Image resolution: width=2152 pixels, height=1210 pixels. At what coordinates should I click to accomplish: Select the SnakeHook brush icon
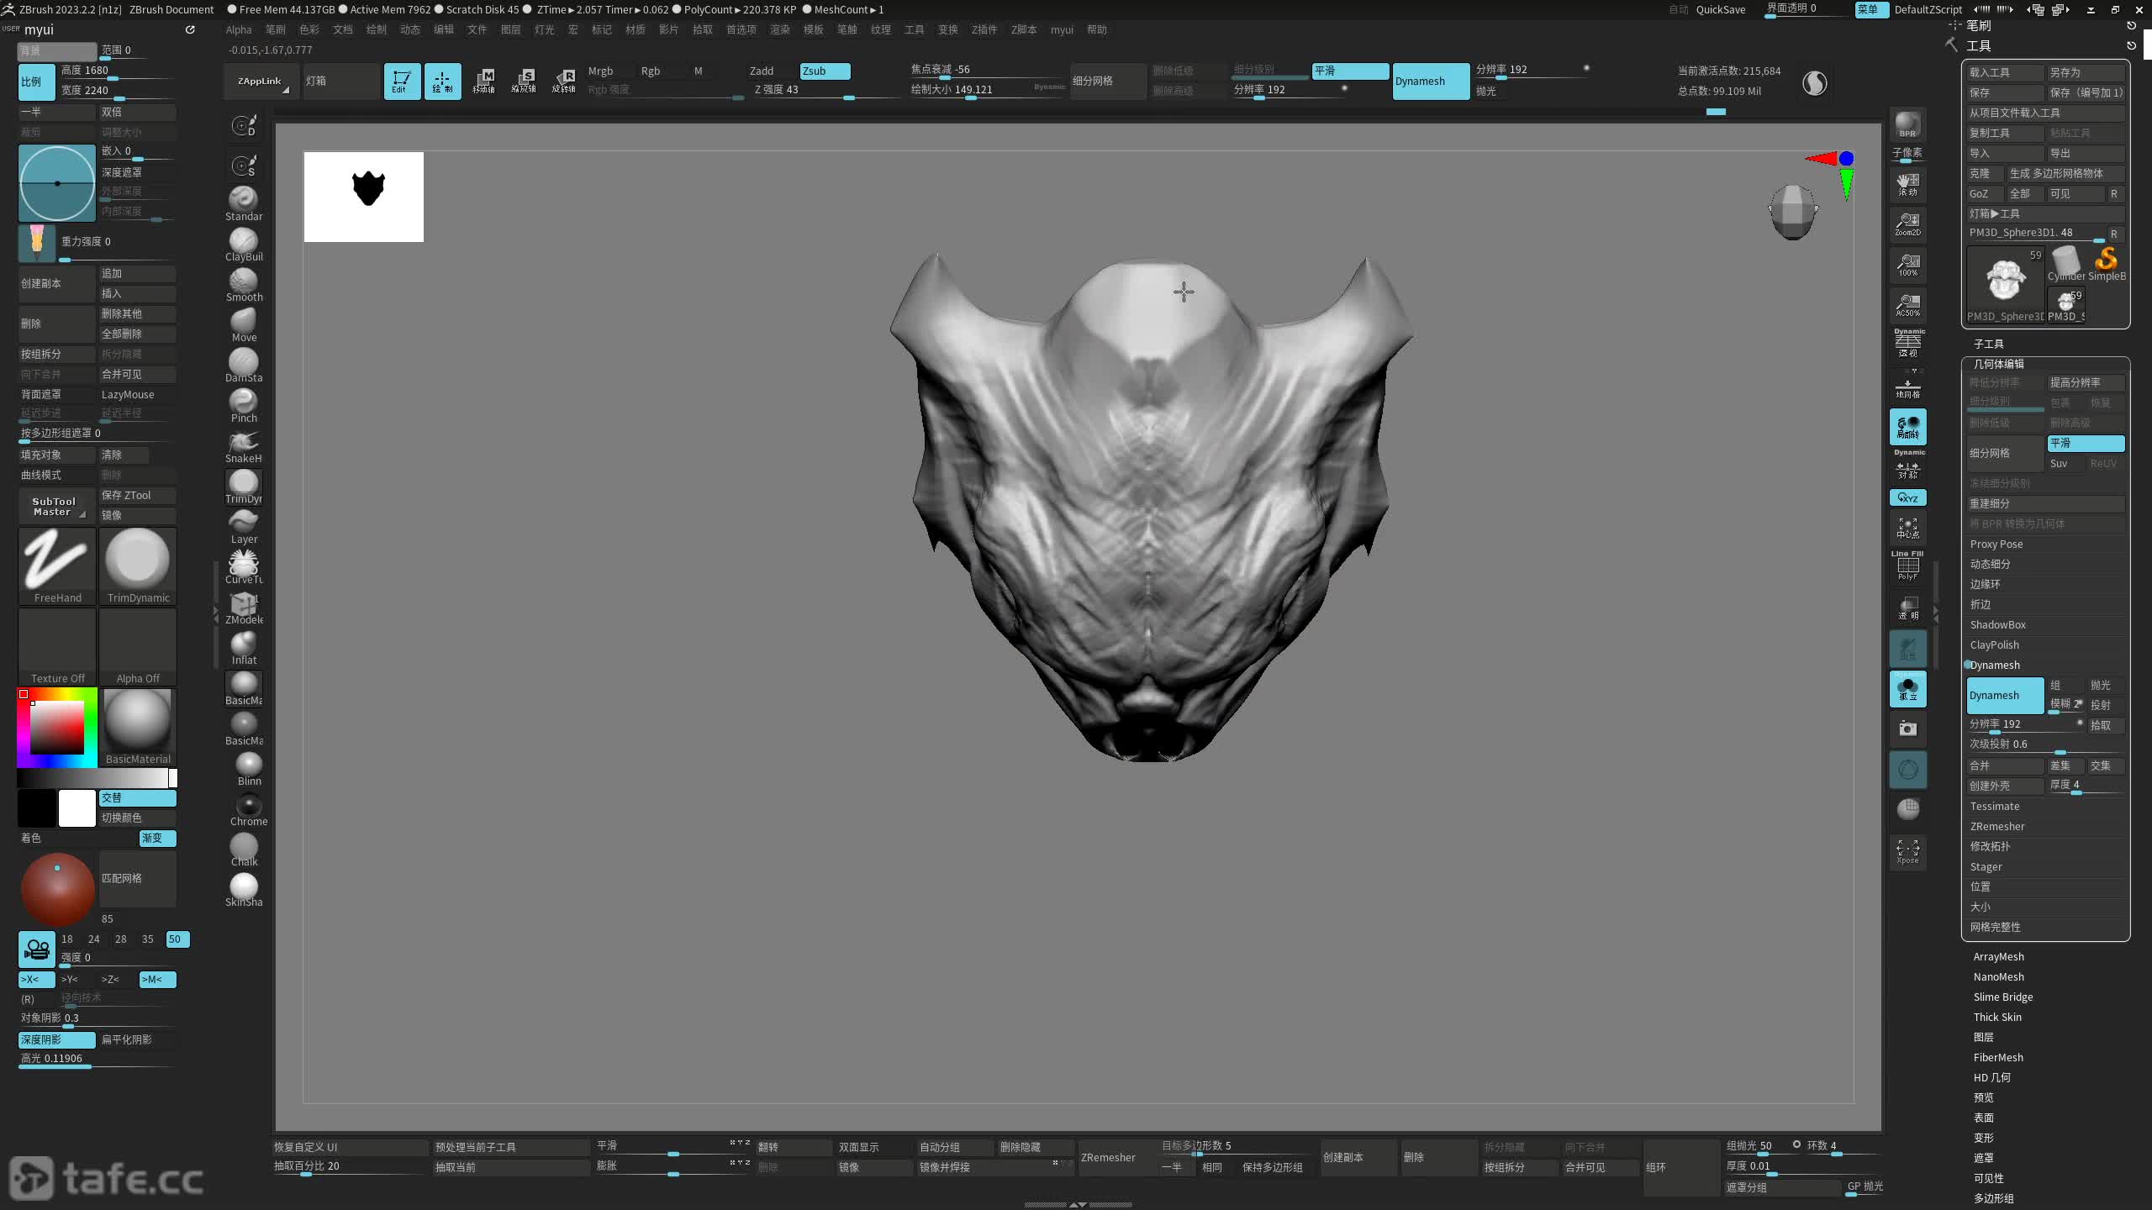point(243,443)
